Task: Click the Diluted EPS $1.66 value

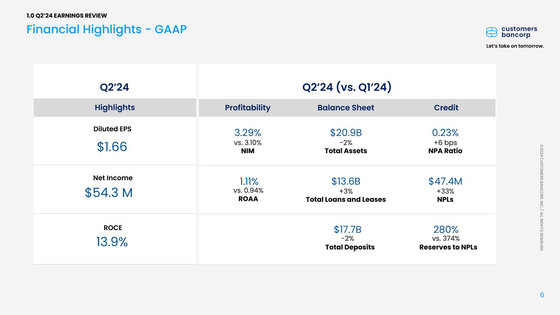Action: tap(112, 146)
